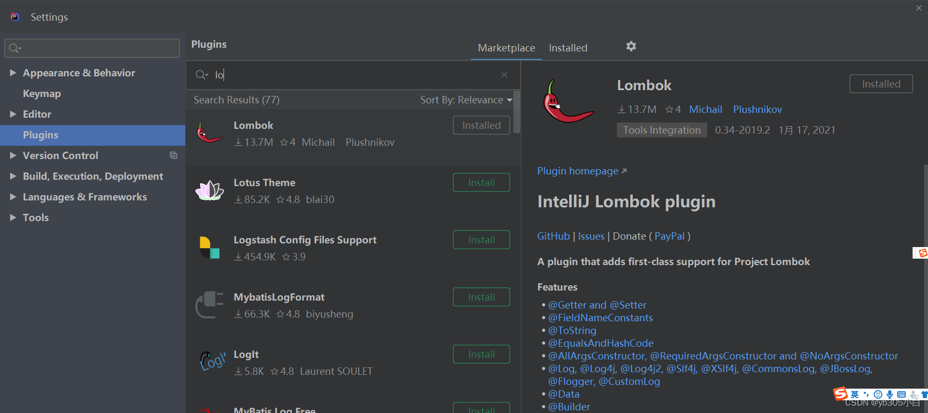Switch to the Marketplace tab
The image size is (928, 413).
(x=506, y=48)
